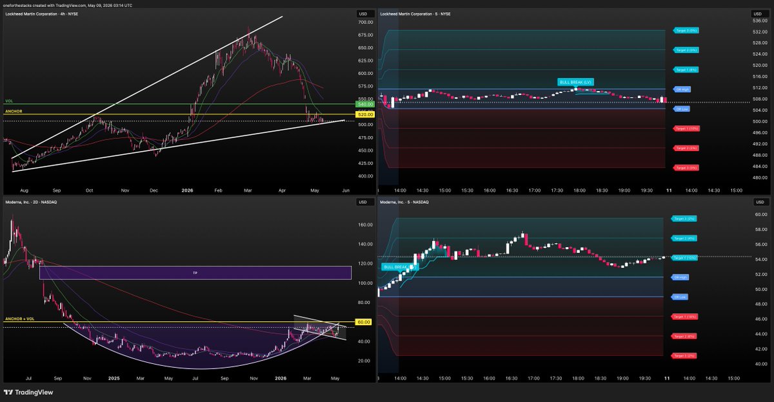Image resolution: width=774 pixels, height=402 pixels.
Task: Click teal Target 3 tag on Moderna 5-minute chart
Action: pyautogui.click(x=685, y=219)
